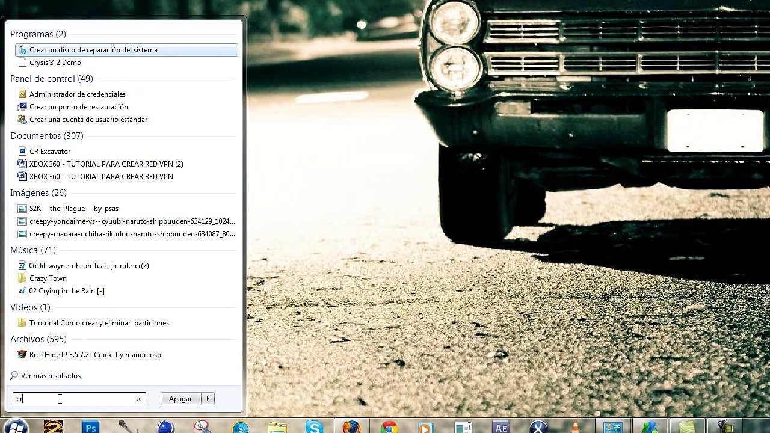Switch to Firefox in the taskbar
Viewport: 770px width, 433px height.
(352, 427)
